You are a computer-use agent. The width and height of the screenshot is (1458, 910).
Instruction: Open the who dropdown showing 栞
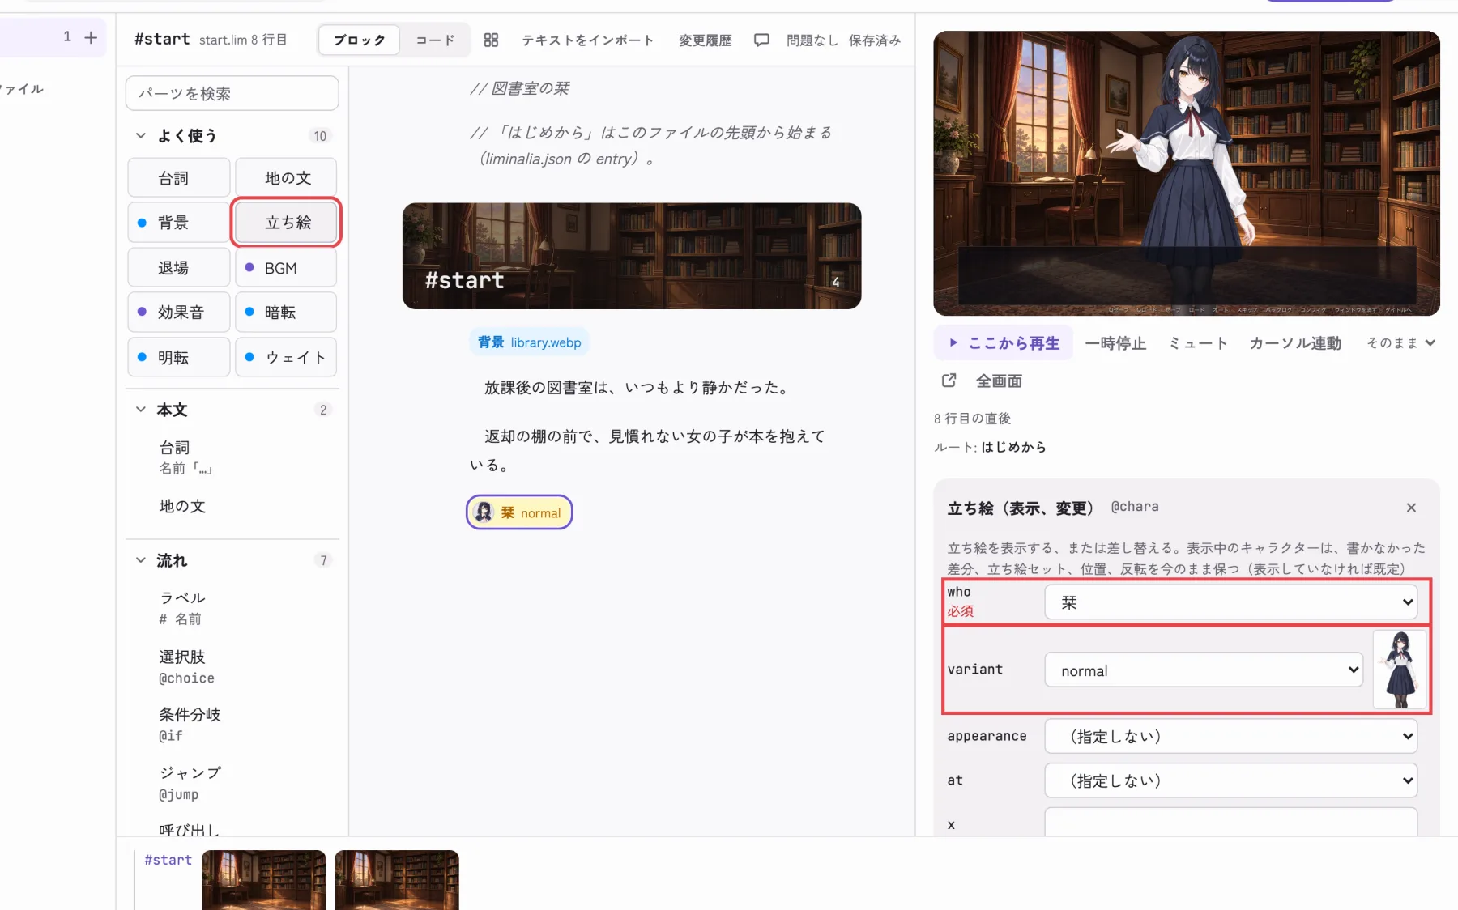point(1230,602)
